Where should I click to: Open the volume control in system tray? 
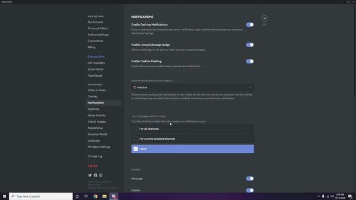click(332, 196)
